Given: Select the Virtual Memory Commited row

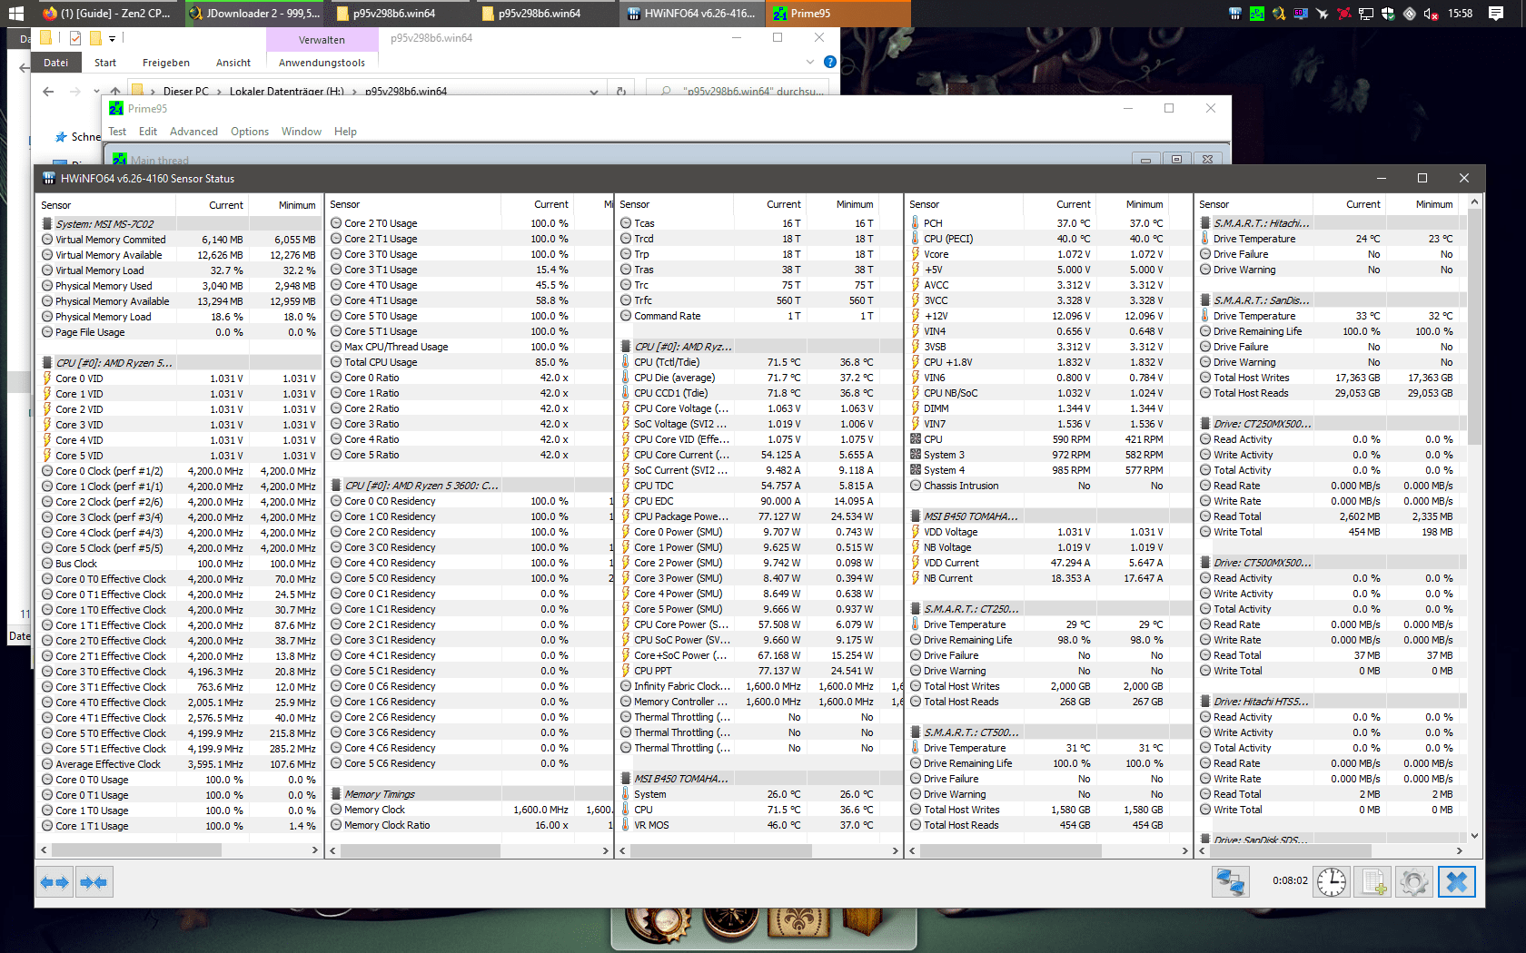Looking at the screenshot, I should [179, 240].
